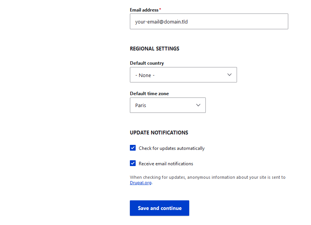Open the Default country selector showing '- None -'
Viewport: 311px width, 225px height.
[183, 75]
